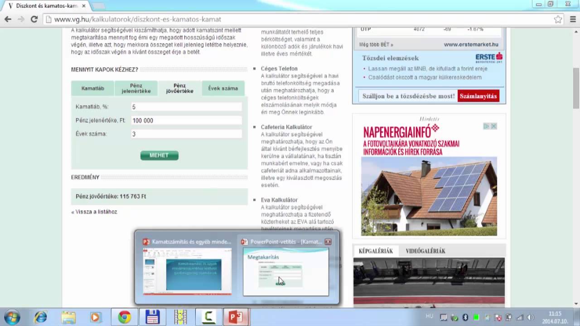This screenshot has height=326, width=580.
Task: Open the film strip app in taskbar
Action: [x=180, y=317]
